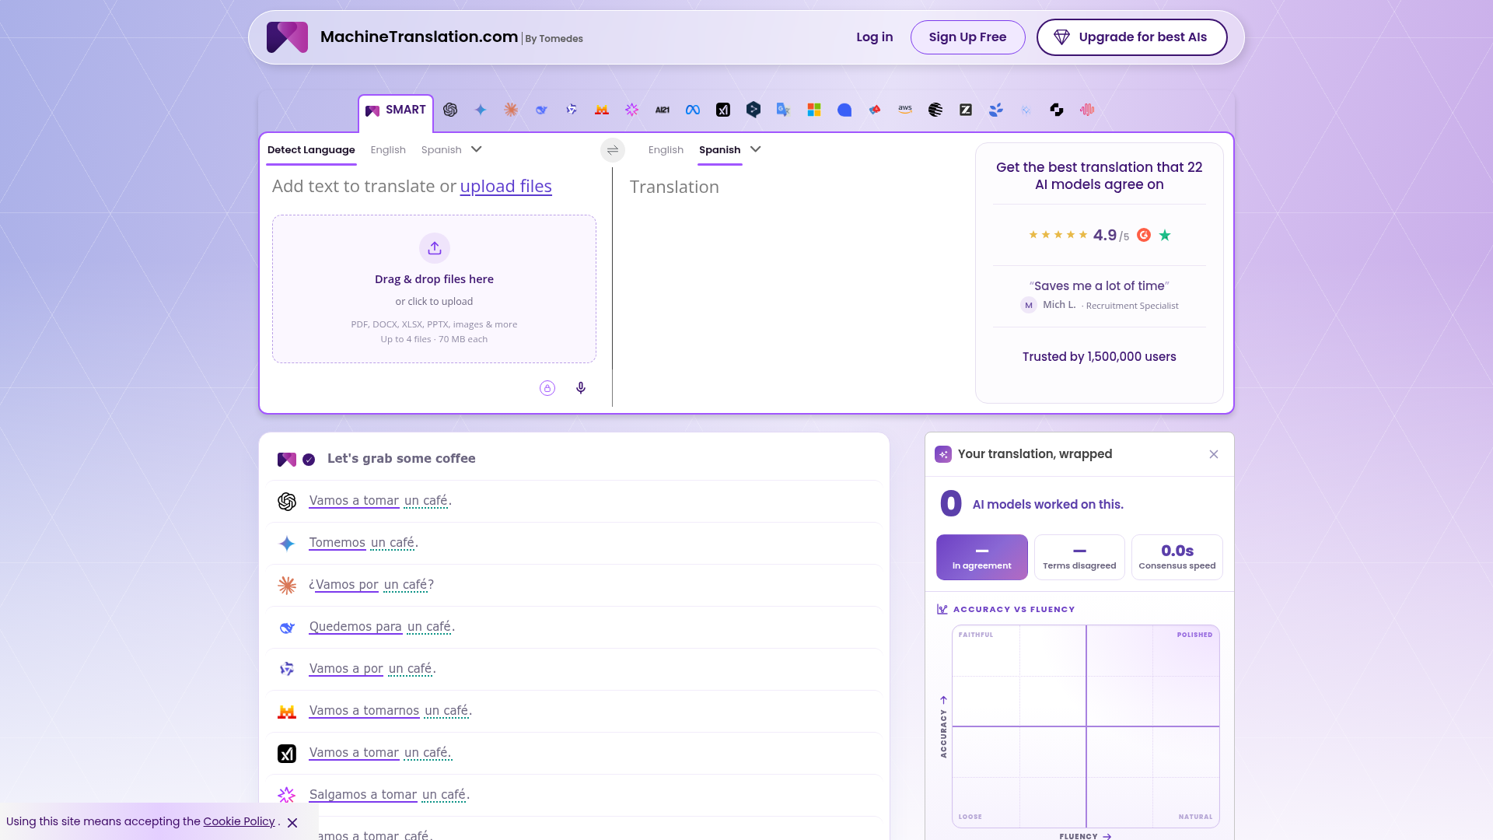1493x840 pixels.
Task: Click the Let's grab some coffee heading
Action: point(401,459)
